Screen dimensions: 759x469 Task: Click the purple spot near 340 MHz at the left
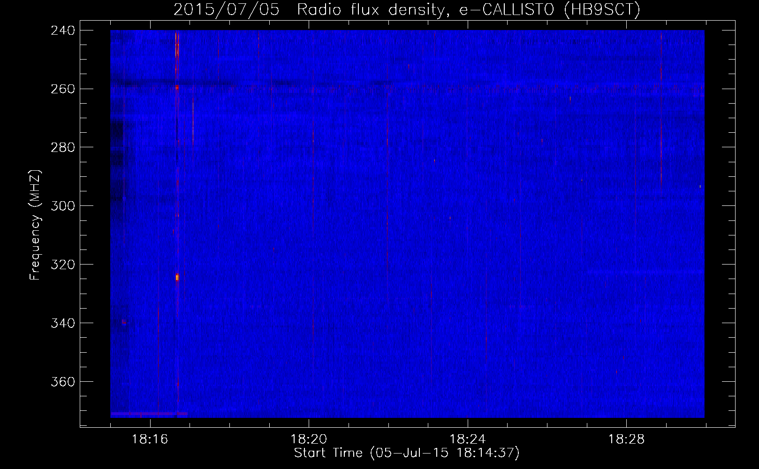click(124, 322)
